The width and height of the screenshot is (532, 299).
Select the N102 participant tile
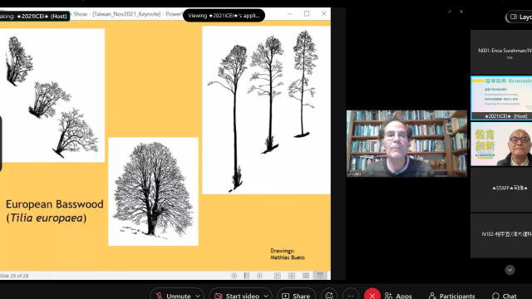click(x=501, y=236)
